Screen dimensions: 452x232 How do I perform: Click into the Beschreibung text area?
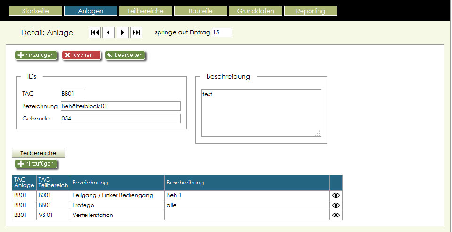(x=261, y=113)
